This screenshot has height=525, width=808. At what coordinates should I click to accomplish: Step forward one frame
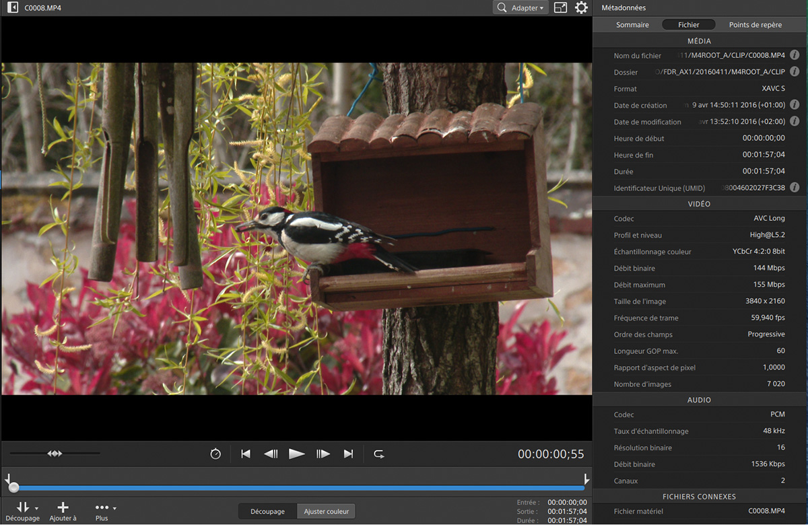[x=323, y=454]
